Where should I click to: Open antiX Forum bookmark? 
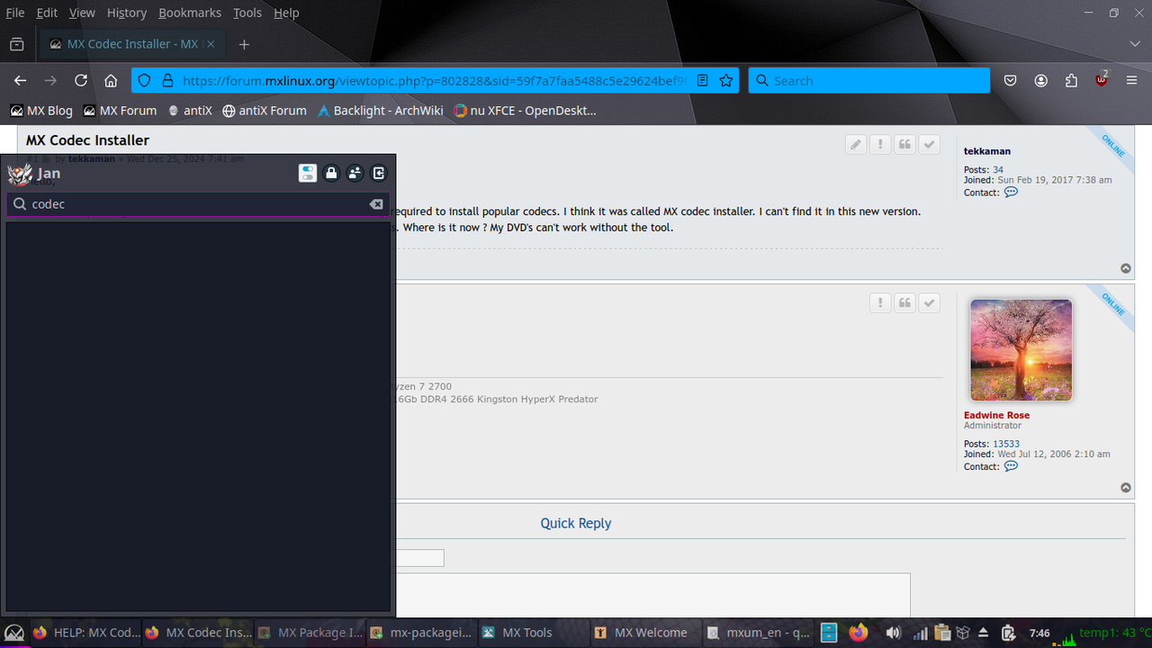pyautogui.click(x=265, y=111)
